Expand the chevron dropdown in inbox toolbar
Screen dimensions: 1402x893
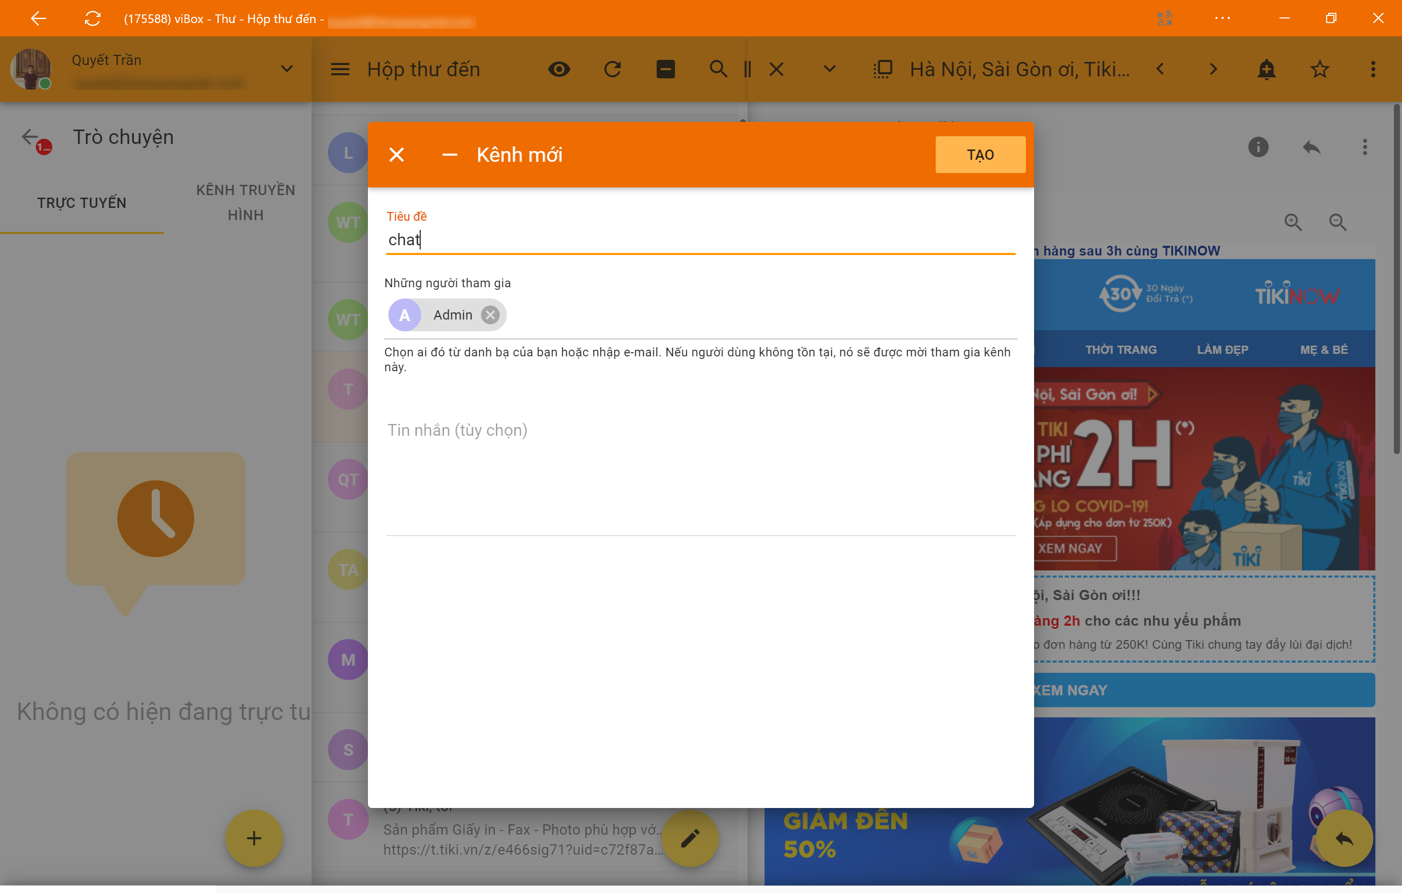click(x=829, y=69)
